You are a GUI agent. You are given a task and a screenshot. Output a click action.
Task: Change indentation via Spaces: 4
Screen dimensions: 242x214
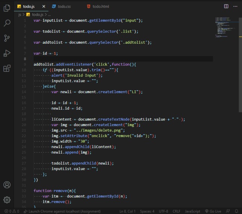(147, 211)
